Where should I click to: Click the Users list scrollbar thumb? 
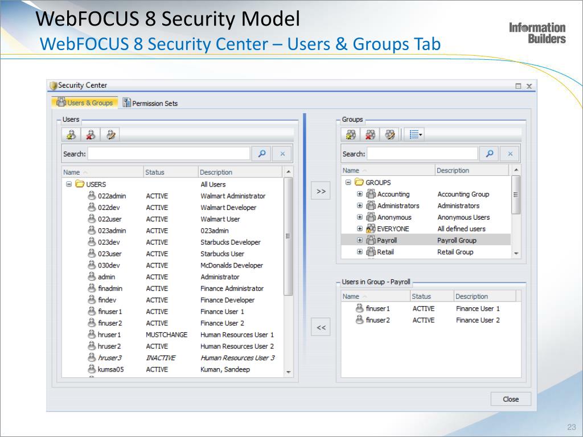[288, 236]
